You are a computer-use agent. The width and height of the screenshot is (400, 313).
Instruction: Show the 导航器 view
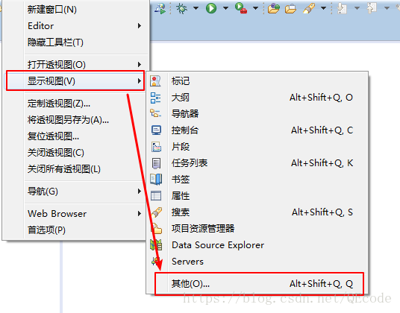click(x=257, y=113)
